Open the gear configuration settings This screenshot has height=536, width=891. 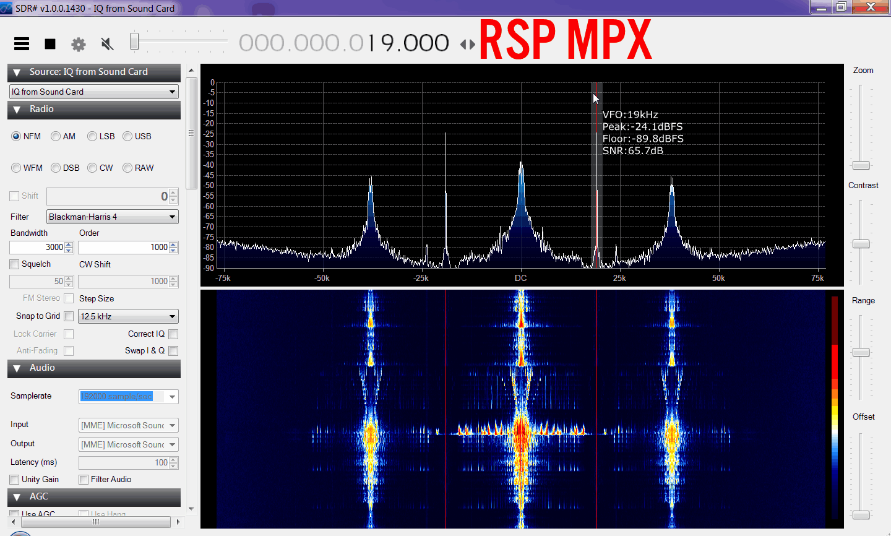click(79, 44)
